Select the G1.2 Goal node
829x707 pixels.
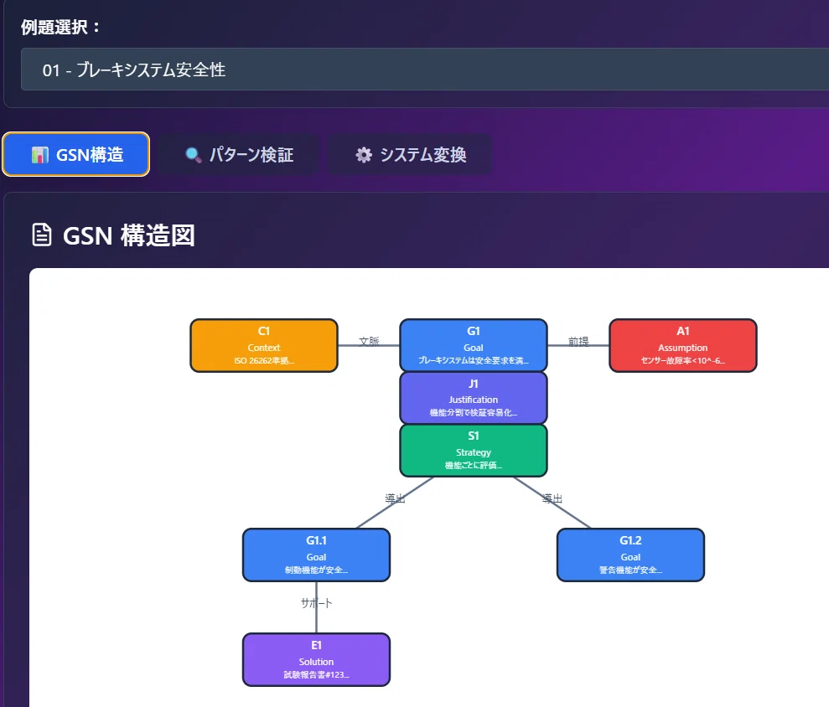point(630,555)
